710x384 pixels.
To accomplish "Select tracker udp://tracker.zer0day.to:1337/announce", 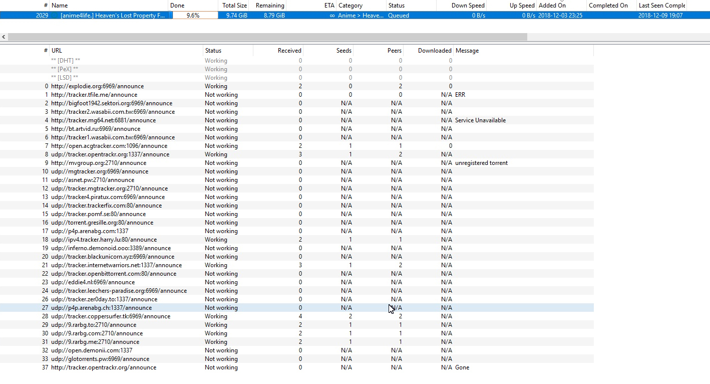I will point(297,299).
